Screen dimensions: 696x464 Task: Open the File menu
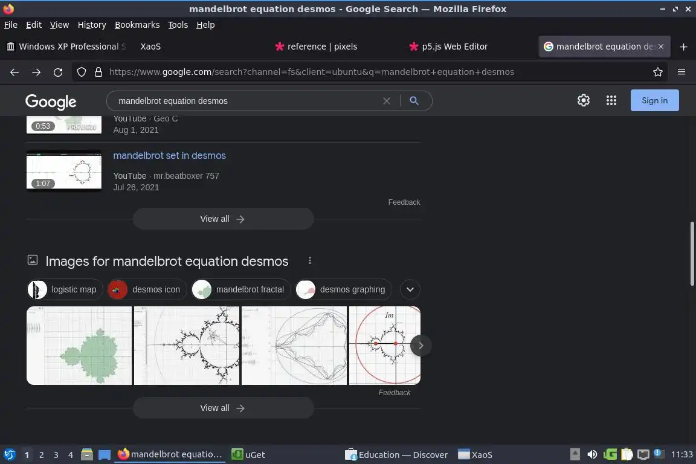(x=11, y=25)
